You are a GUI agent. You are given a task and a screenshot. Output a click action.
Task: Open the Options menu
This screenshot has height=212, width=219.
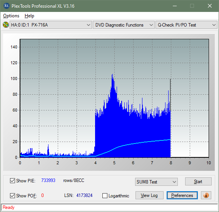[x=11, y=16]
